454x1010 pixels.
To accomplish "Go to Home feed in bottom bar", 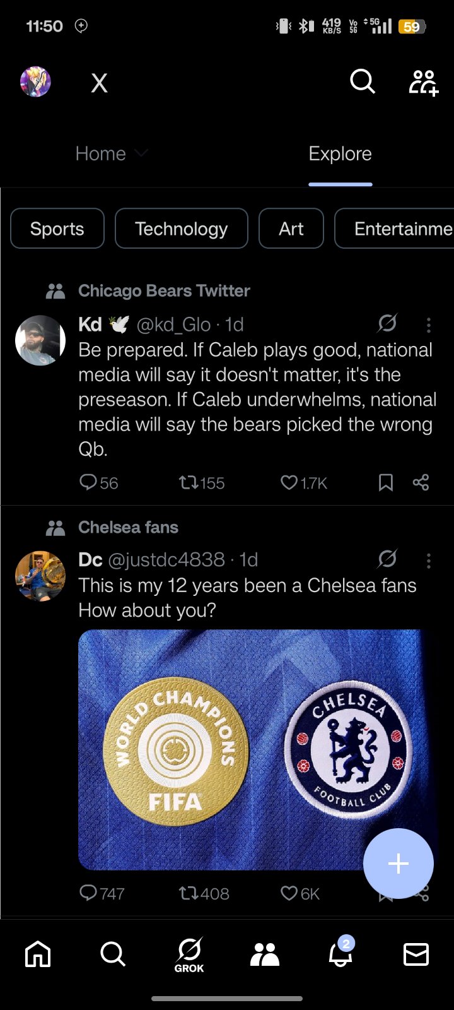I will (x=38, y=954).
